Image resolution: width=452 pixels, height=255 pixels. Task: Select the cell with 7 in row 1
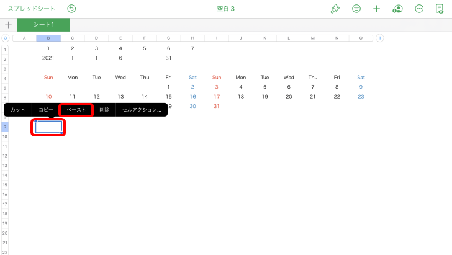(192, 48)
